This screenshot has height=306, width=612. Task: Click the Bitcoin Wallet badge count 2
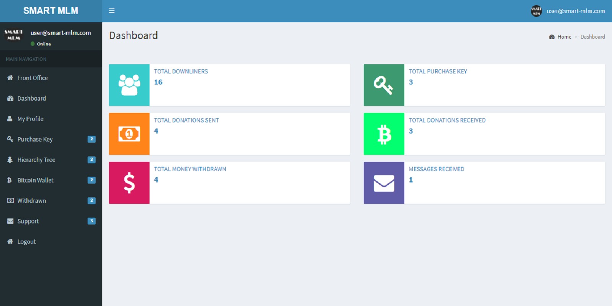tap(91, 180)
